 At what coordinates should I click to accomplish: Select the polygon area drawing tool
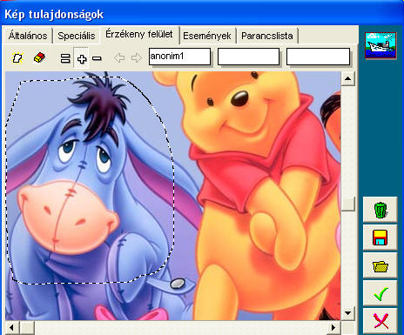(17, 58)
